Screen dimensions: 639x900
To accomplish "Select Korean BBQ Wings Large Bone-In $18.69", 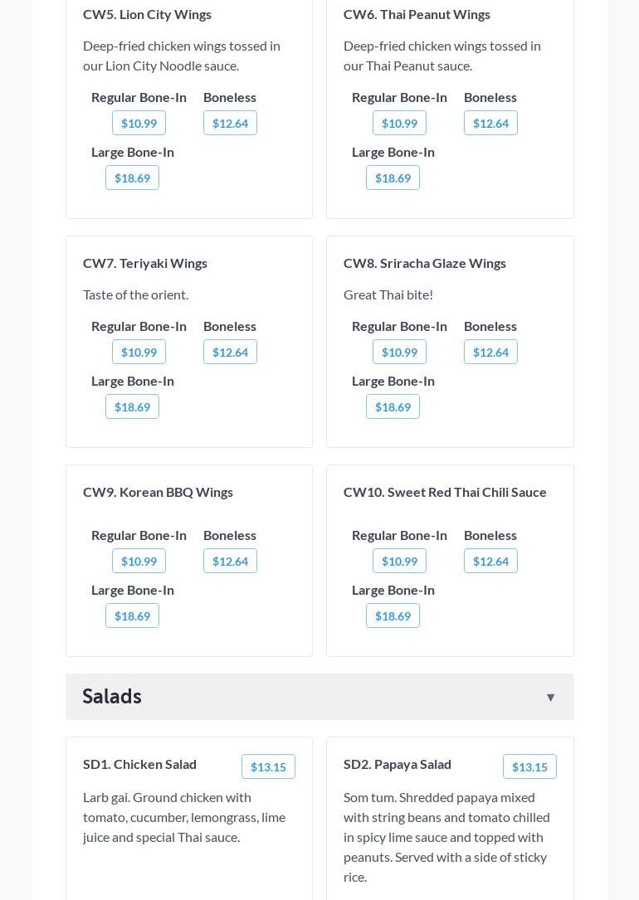I will [132, 616].
